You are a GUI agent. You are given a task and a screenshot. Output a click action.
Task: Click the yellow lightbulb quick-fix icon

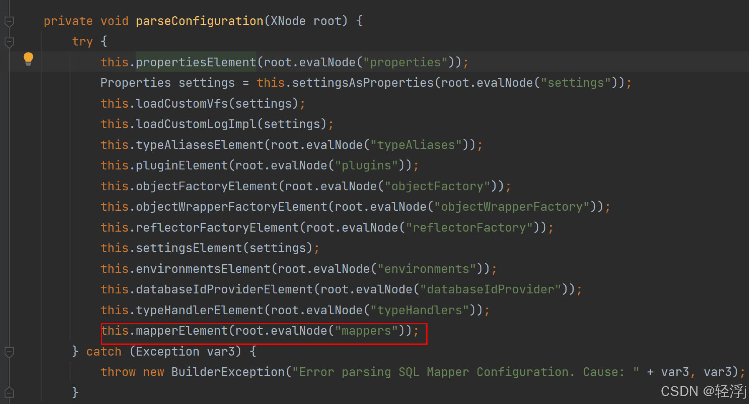(28, 59)
